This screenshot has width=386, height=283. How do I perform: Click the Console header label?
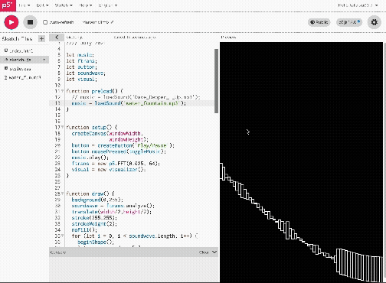click(x=58, y=252)
